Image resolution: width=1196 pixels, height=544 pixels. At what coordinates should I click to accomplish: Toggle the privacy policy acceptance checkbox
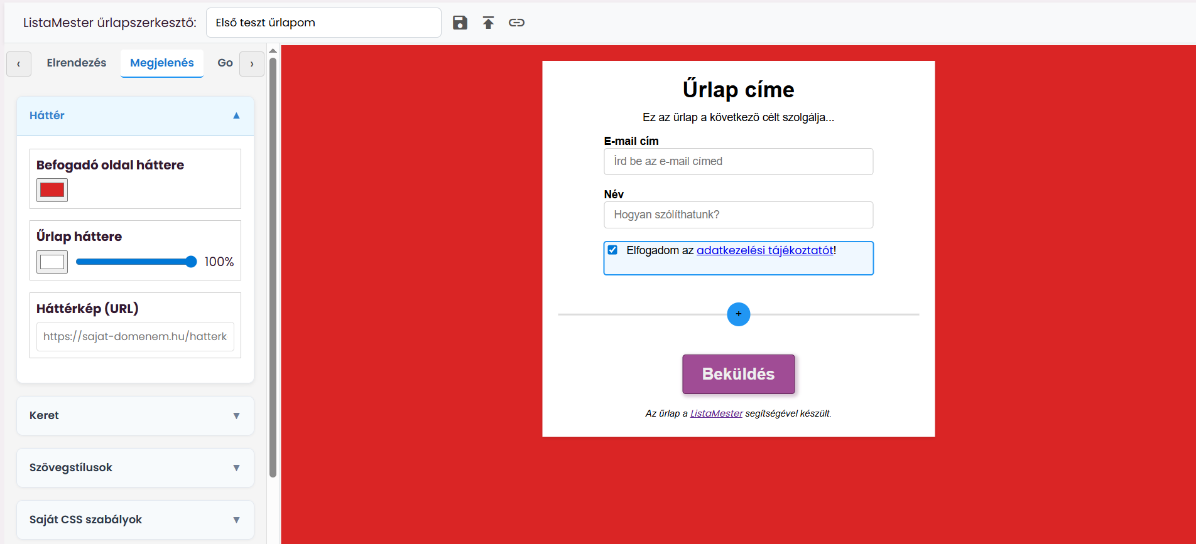point(612,250)
